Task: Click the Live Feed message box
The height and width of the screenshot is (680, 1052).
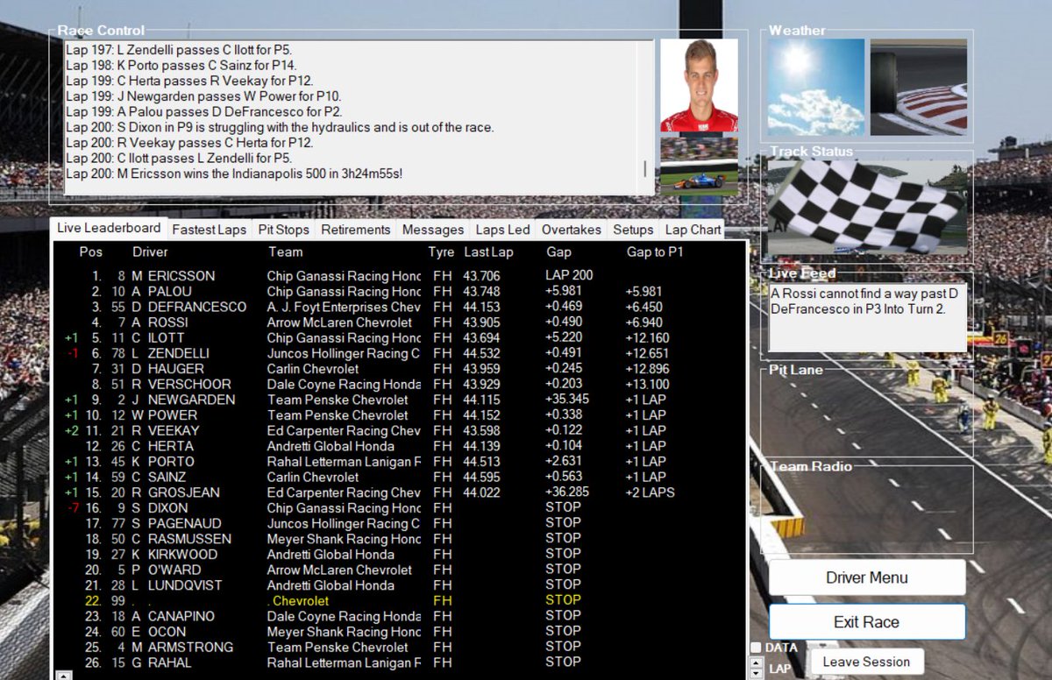Action: (x=868, y=318)
